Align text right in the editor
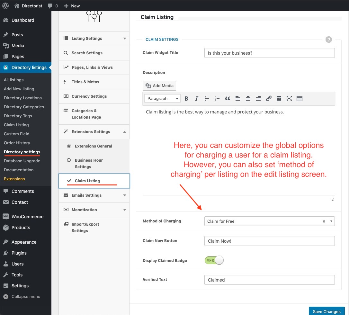Viewport: 349px width, 315px height. click(258, 98)
